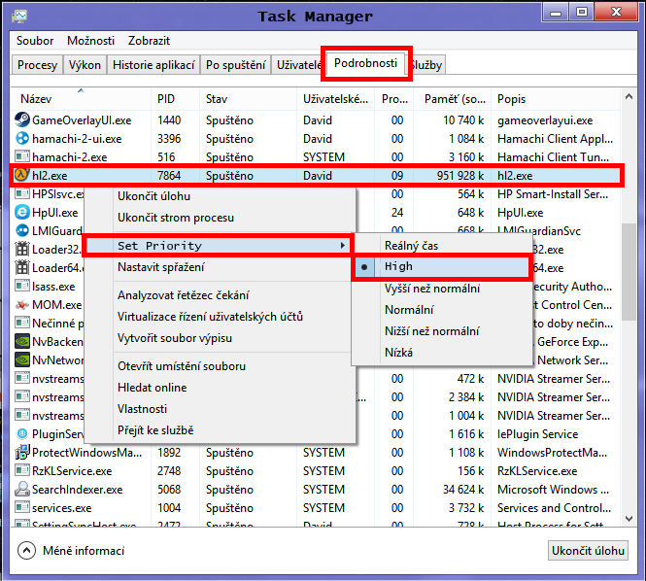Sort by the Uživatelské... column header
The width and height of the screenshot is (646, 581).
point(335,99)
